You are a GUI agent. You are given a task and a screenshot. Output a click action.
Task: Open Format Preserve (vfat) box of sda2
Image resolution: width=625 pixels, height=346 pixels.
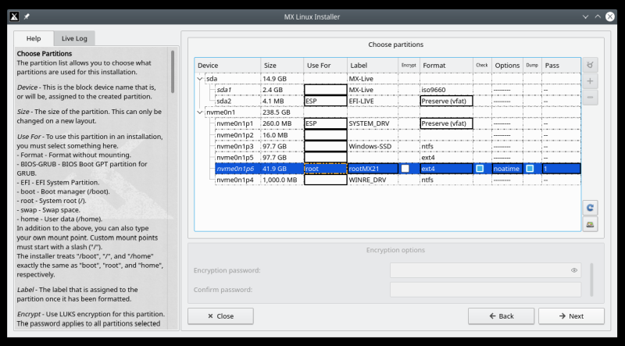446,101
